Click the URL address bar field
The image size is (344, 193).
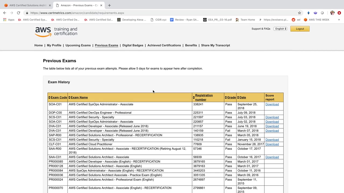(x=161, y=13)
